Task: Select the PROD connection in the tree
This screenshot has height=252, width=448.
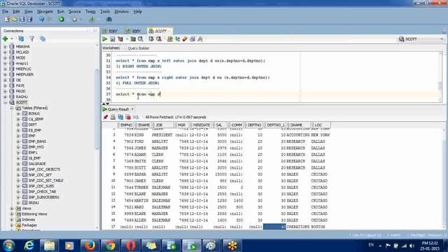Action: [20, 91]
